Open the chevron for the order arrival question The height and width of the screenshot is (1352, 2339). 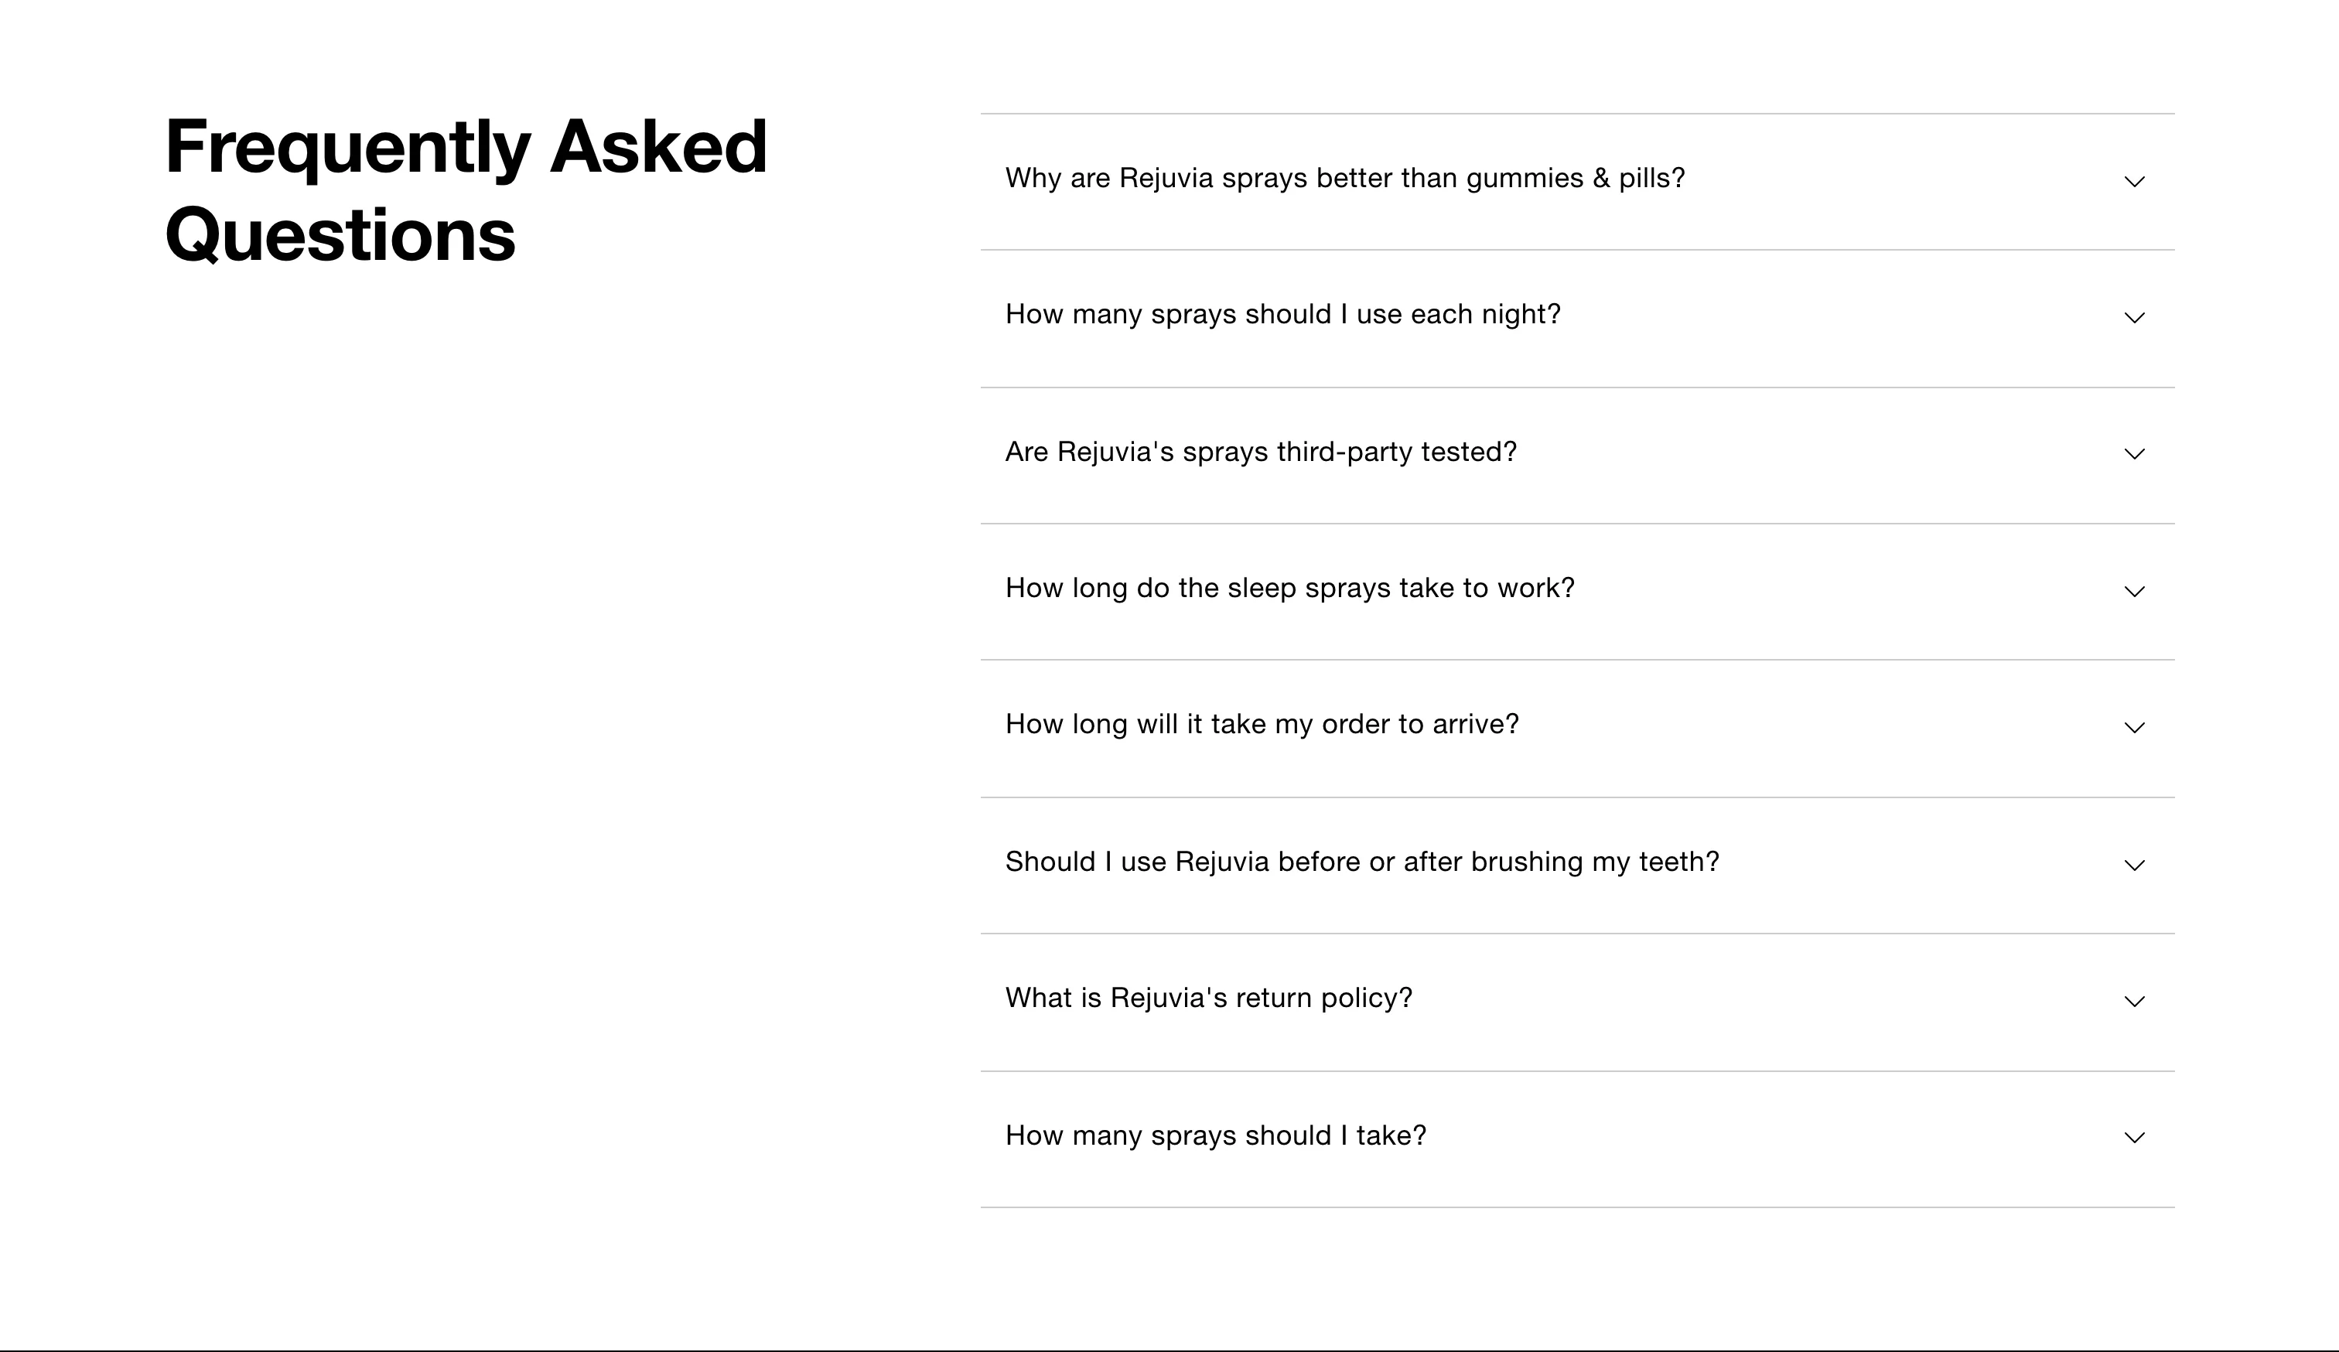tap(2134, 728)
